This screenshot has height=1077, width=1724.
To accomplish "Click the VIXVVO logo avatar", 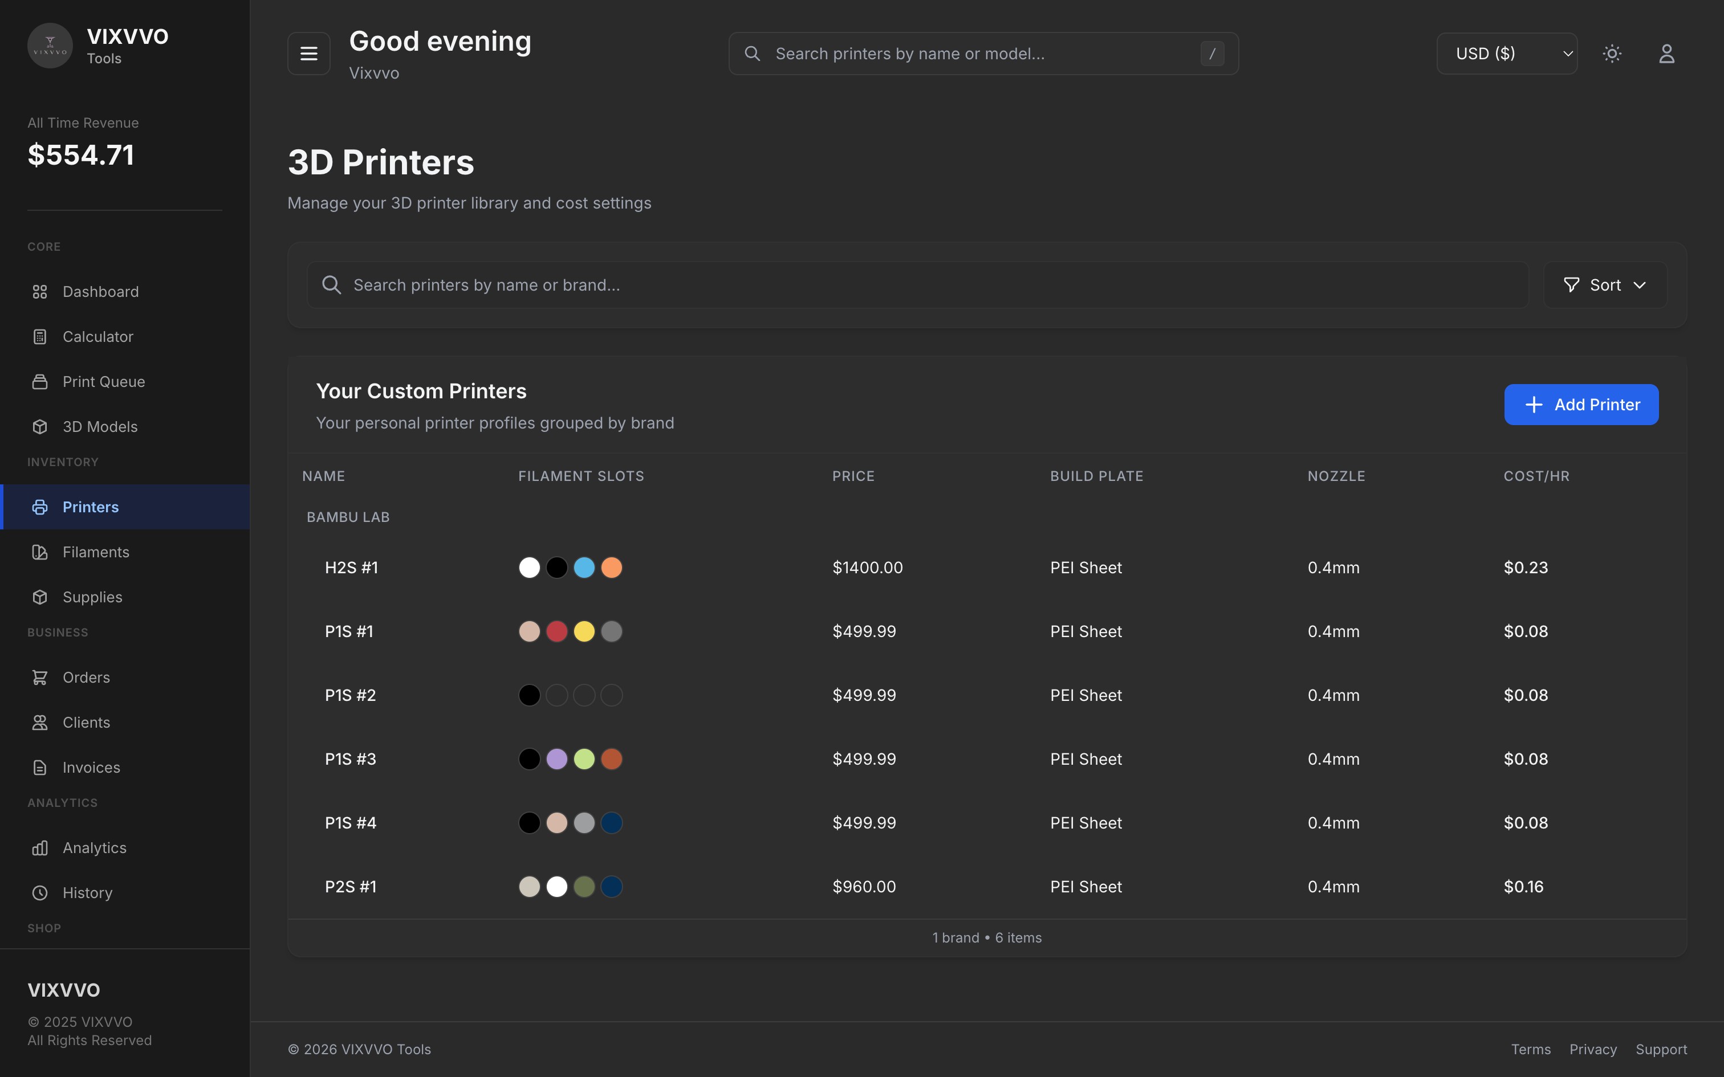I will 50,46.
